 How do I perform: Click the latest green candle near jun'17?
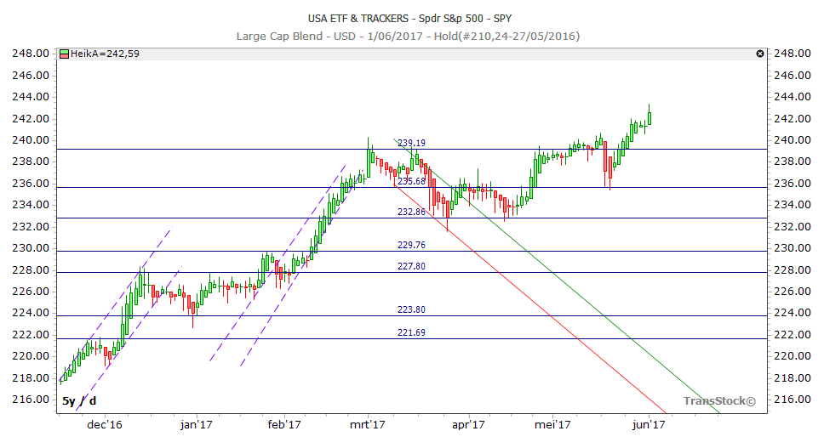coord(649,118)
